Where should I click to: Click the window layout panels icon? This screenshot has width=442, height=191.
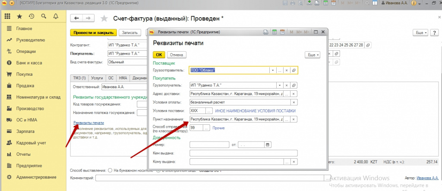[x=375, y=3]
